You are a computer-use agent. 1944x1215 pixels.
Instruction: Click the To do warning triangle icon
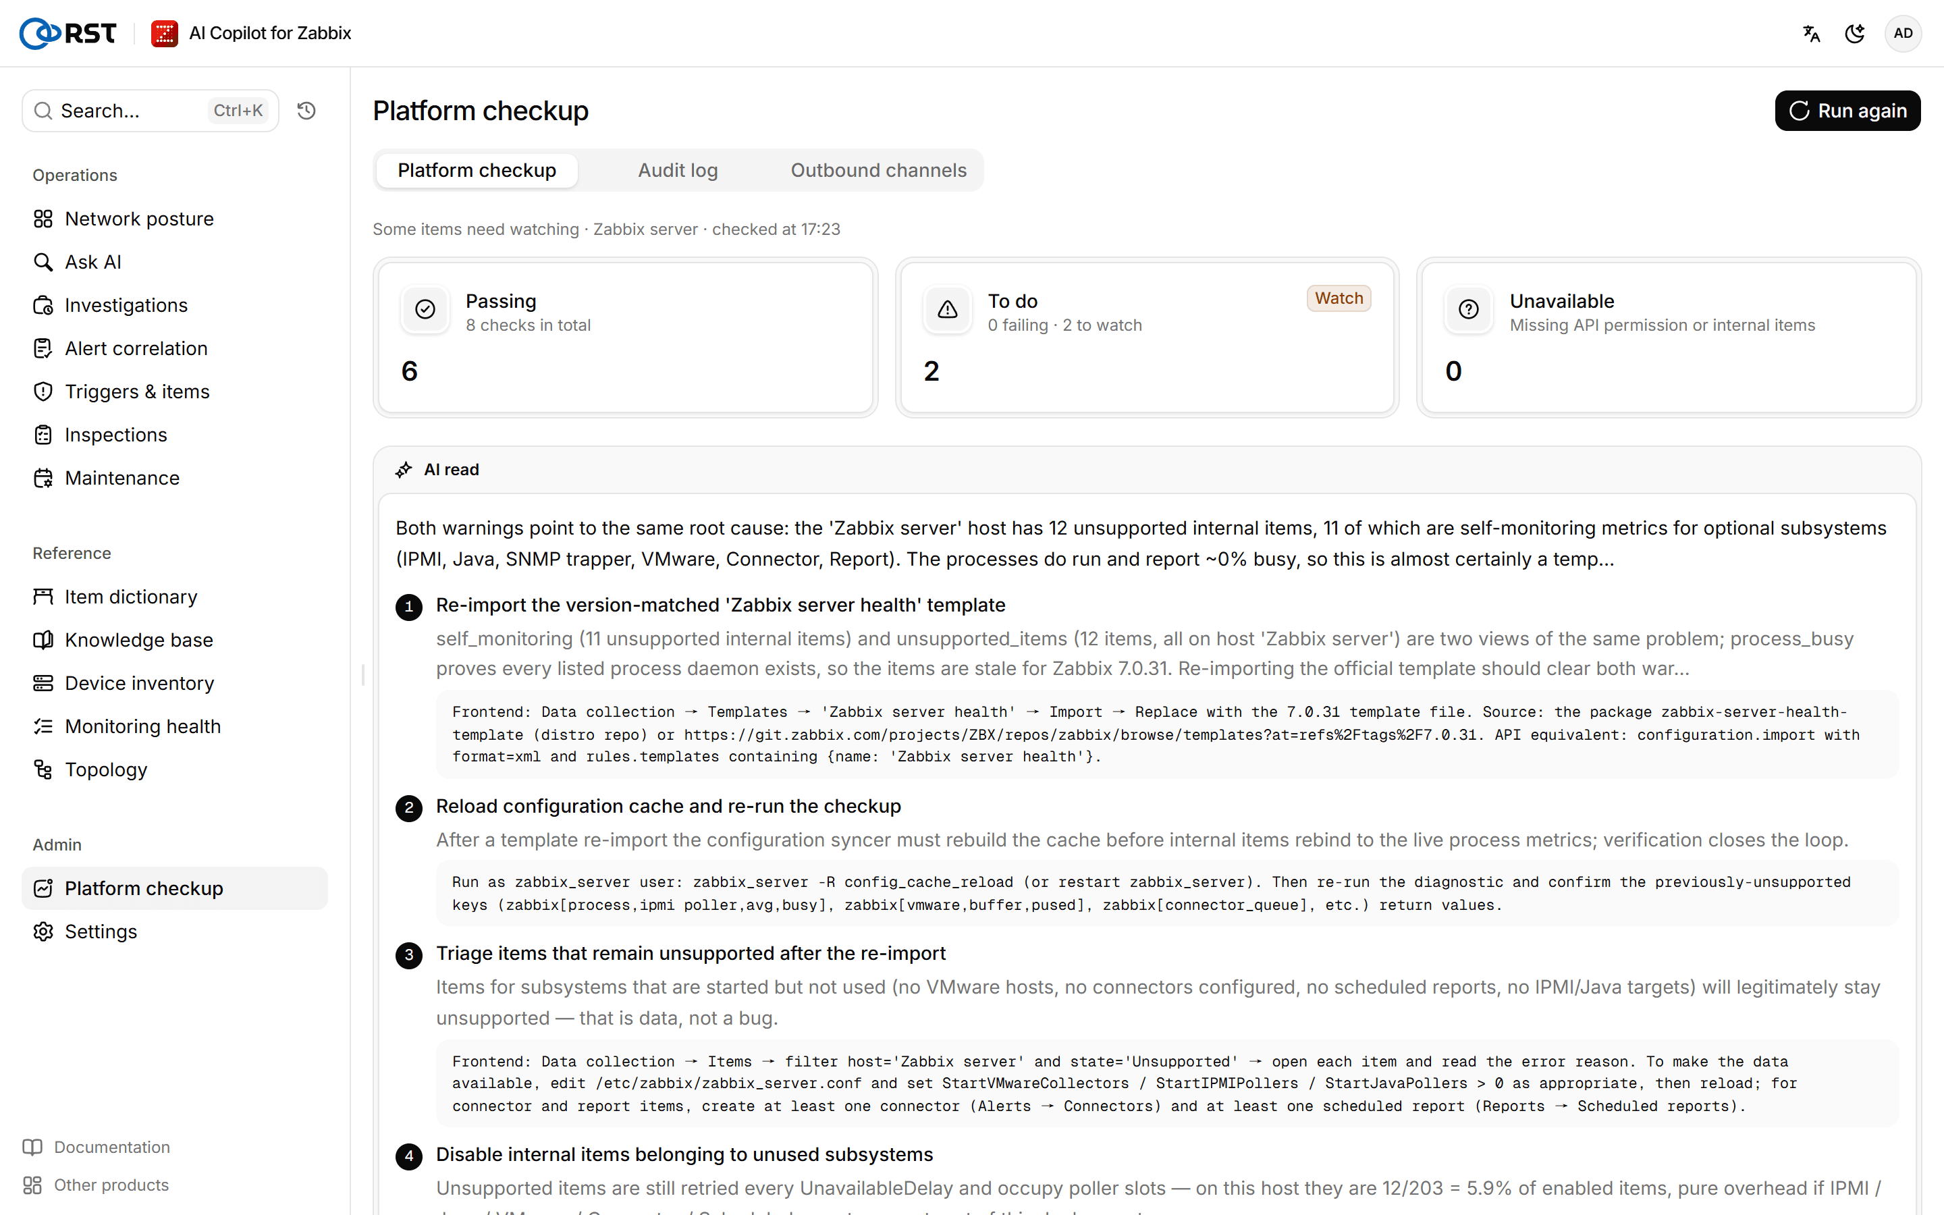(948, 309)
